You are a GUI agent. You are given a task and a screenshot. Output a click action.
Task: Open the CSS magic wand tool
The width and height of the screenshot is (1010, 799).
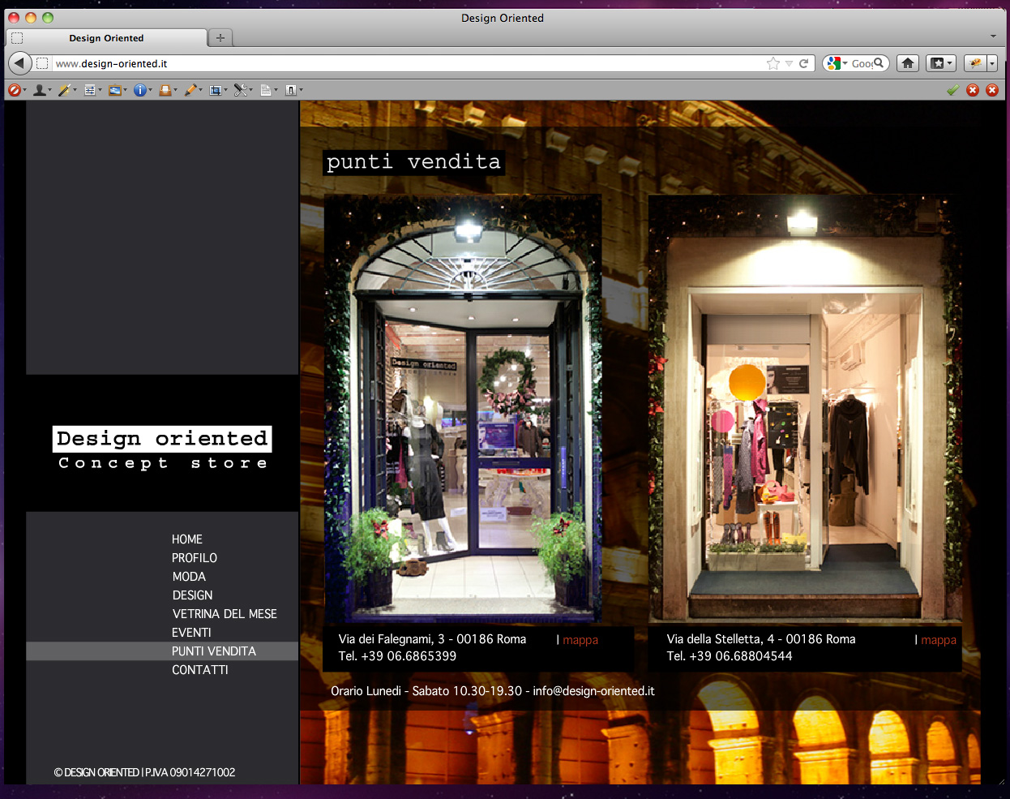coord(64,90)
